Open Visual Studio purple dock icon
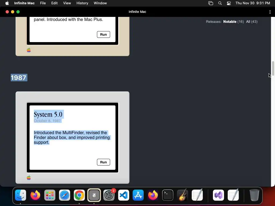The image size is (275, 206). (x=218, y=195)
